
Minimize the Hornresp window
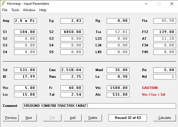pos(146,4)
